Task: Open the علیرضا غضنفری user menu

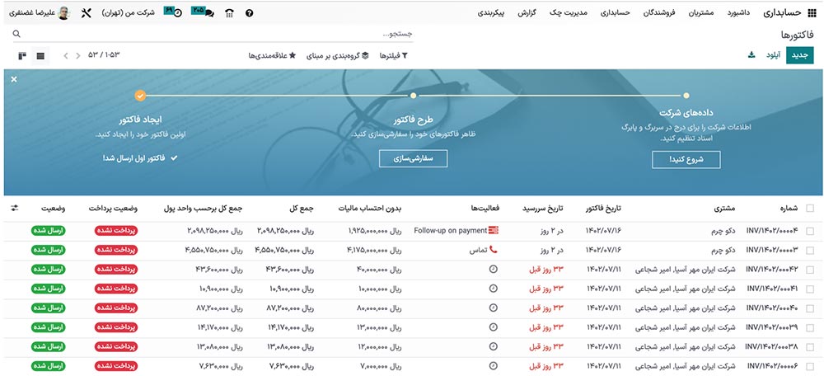Action: point(40,13)
